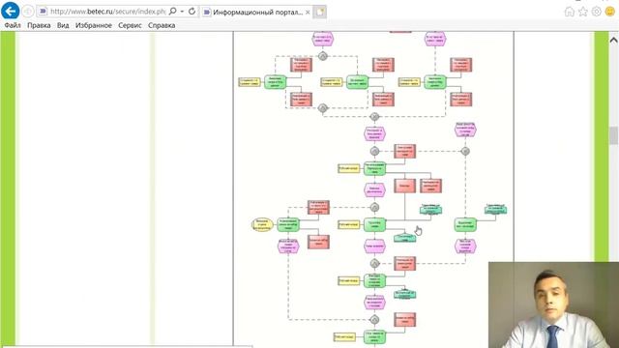Open the address bar autocomplete dropdown arrow
Image resolution: width=619 pixels, height=348 pixels.
(182, 12)
